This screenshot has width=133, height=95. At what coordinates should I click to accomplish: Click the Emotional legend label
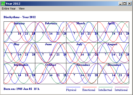coord(89,90)
